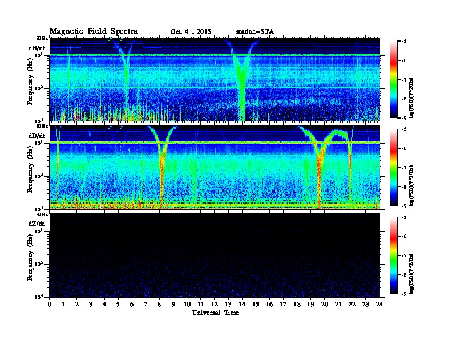Click hour '24' on the Universal Time axis
Screen dimensions: 452x349
(380, 305)
